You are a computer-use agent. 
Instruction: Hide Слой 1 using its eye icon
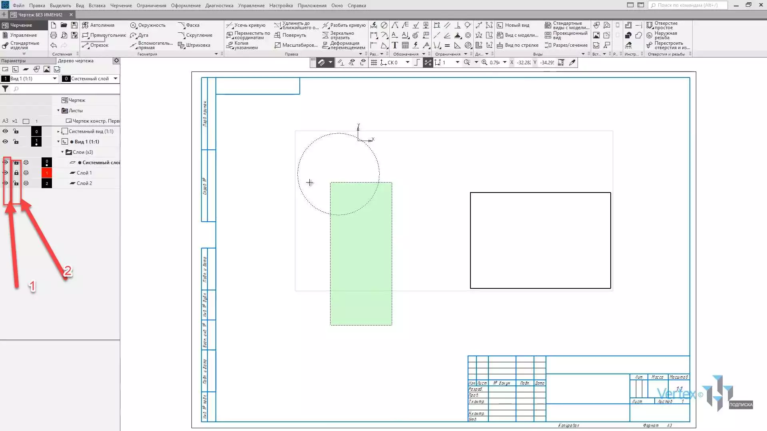pos(6,173)
